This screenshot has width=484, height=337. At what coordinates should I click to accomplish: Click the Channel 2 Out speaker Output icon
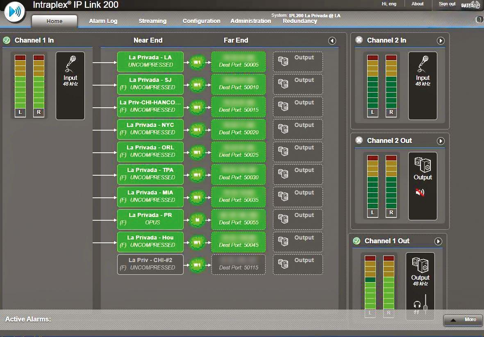tap(423, 164)
